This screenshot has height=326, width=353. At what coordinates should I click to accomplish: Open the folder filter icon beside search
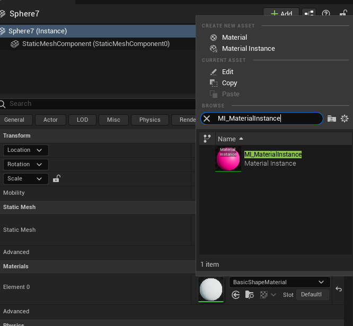coord(332,119)
